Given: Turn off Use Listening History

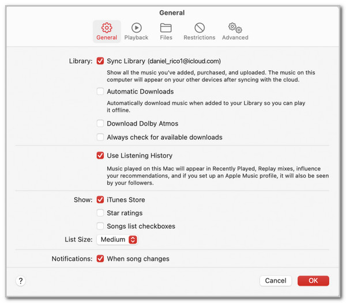Looking at the screenshot, I should click(x=100, y=156).
